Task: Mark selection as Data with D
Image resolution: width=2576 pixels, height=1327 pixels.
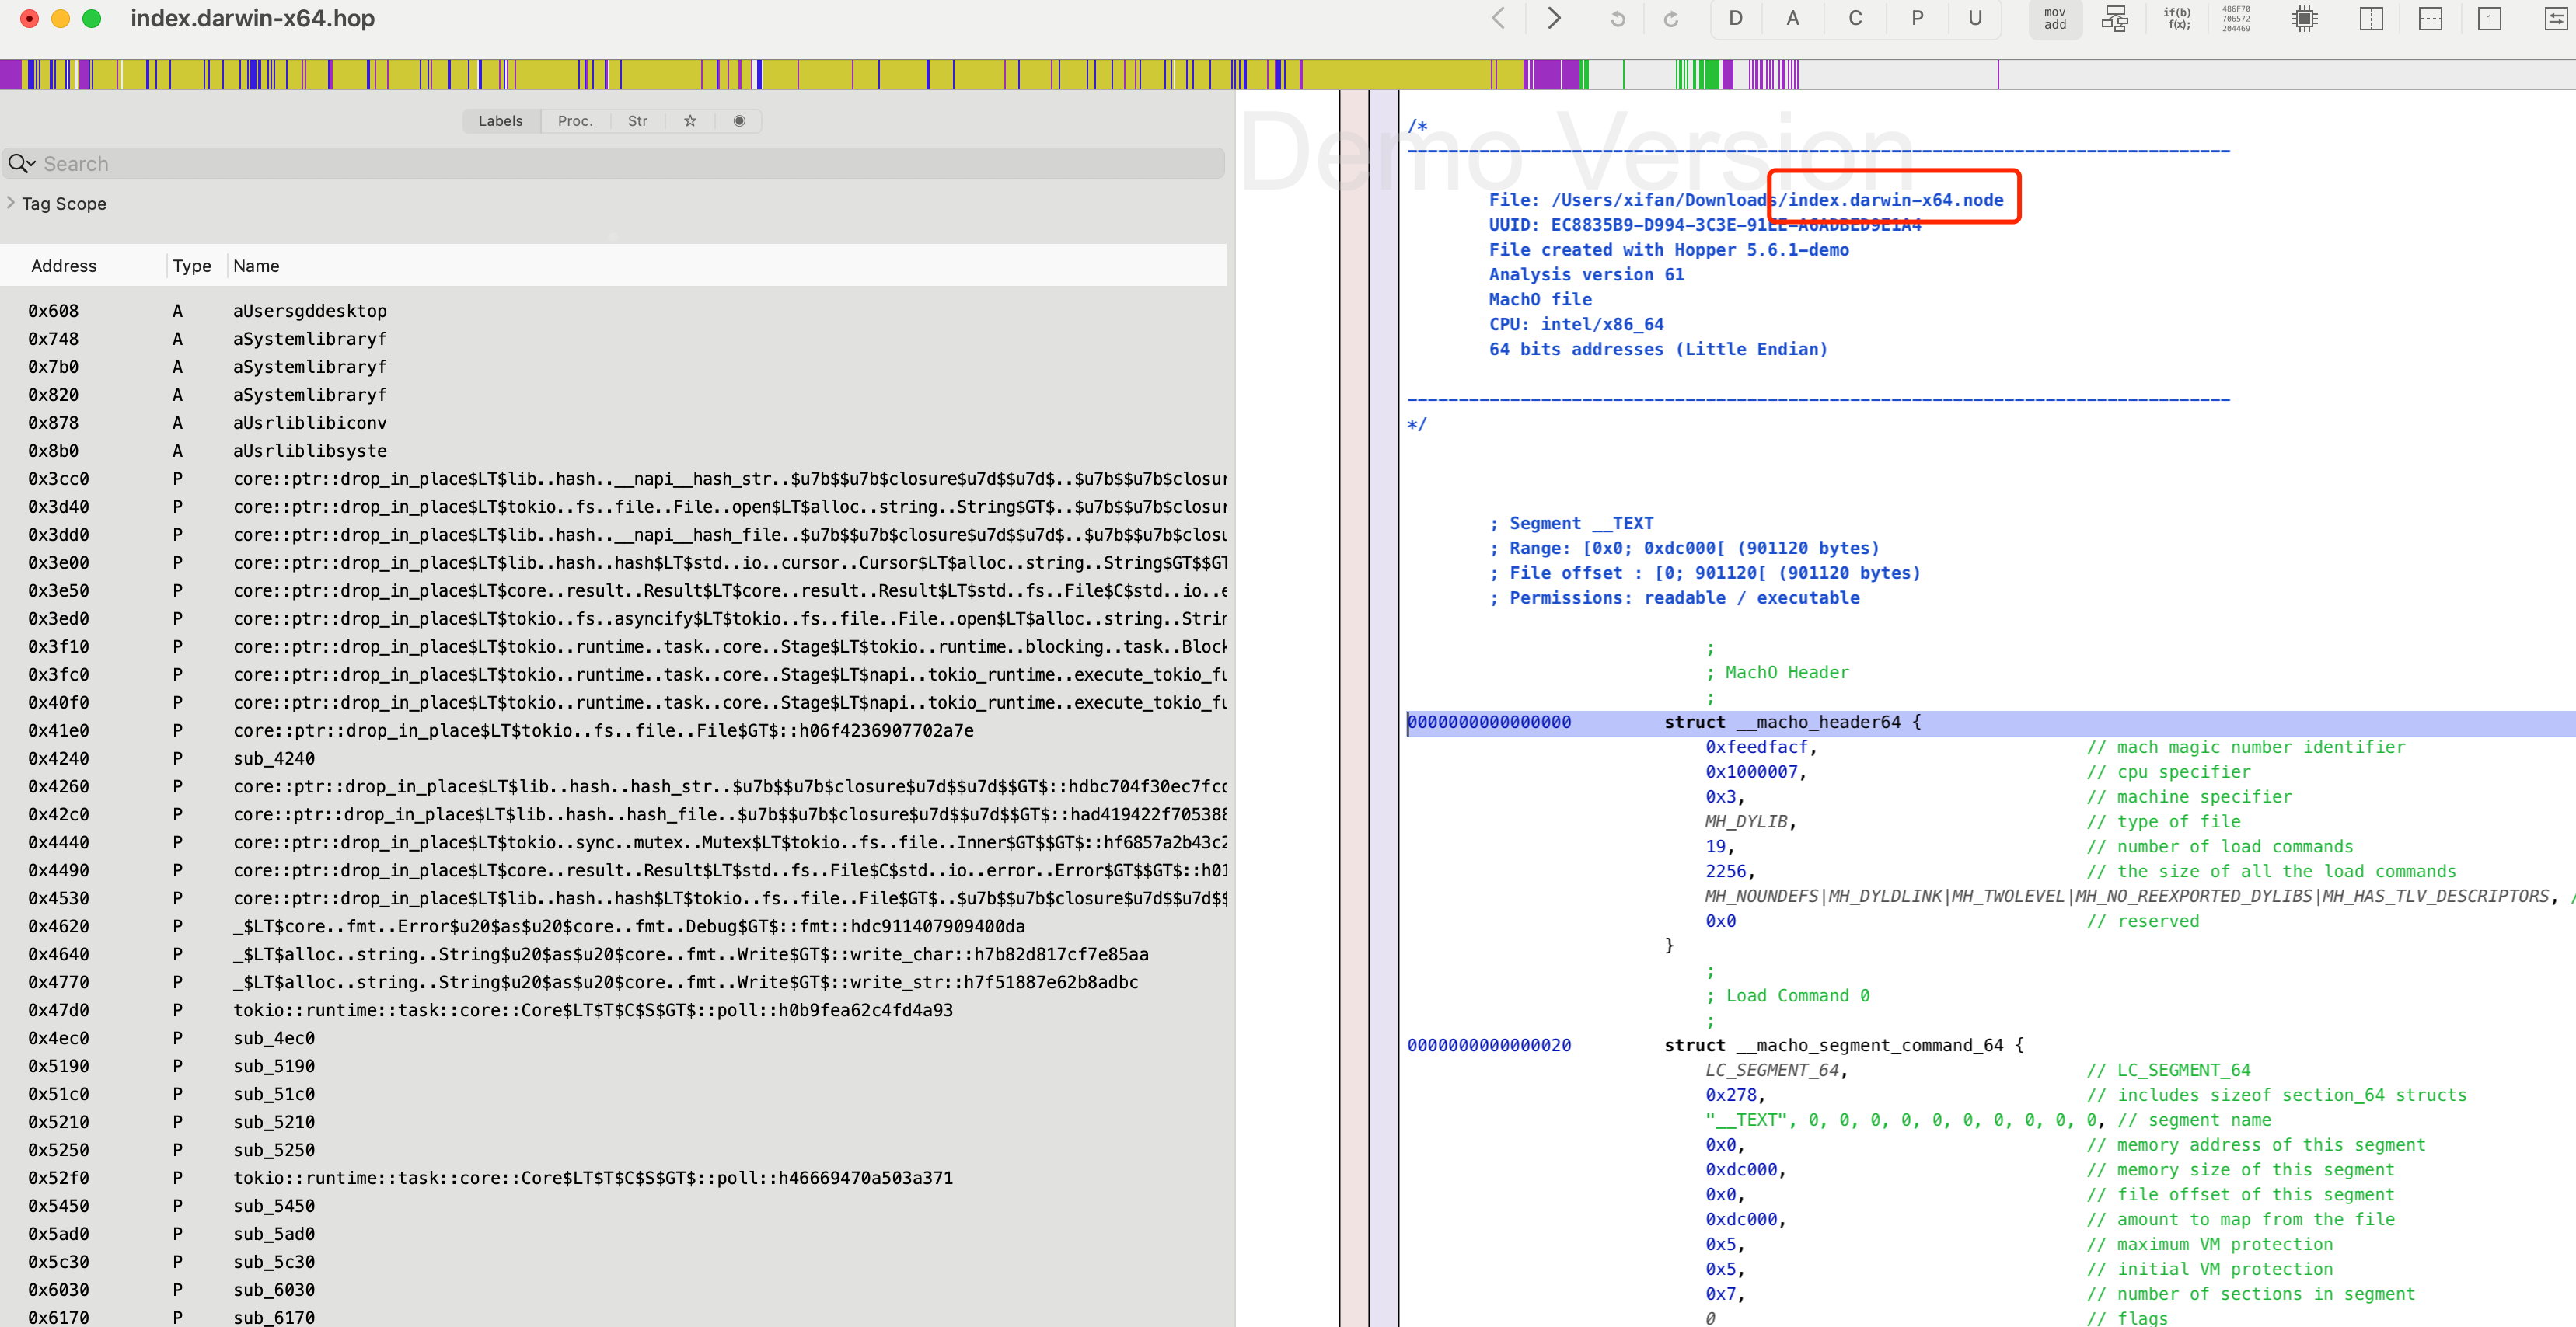Action: (x=1735, y=19)
